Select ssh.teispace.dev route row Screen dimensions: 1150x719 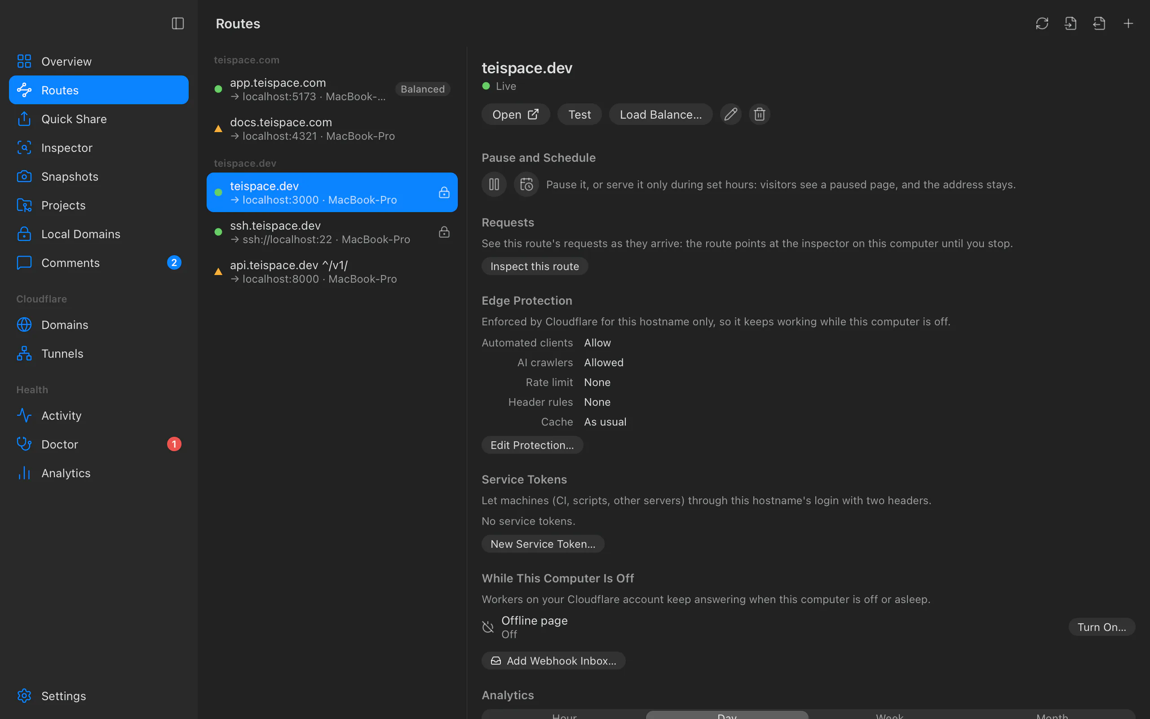(x=332, y=232)
